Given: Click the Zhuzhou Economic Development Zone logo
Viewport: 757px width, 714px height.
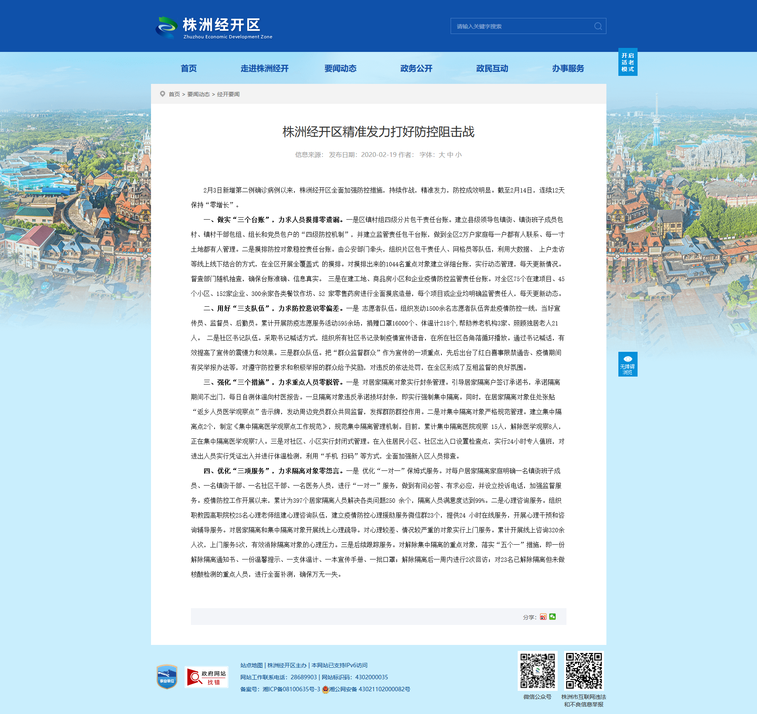Looking at the screenshot, I should click(214, 28).
